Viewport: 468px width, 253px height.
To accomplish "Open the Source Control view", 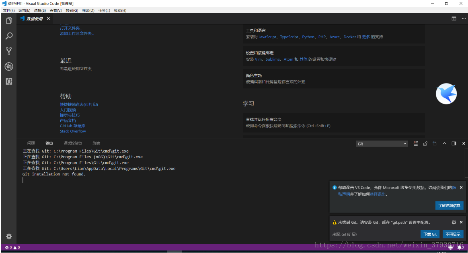I will coord(9,51).
